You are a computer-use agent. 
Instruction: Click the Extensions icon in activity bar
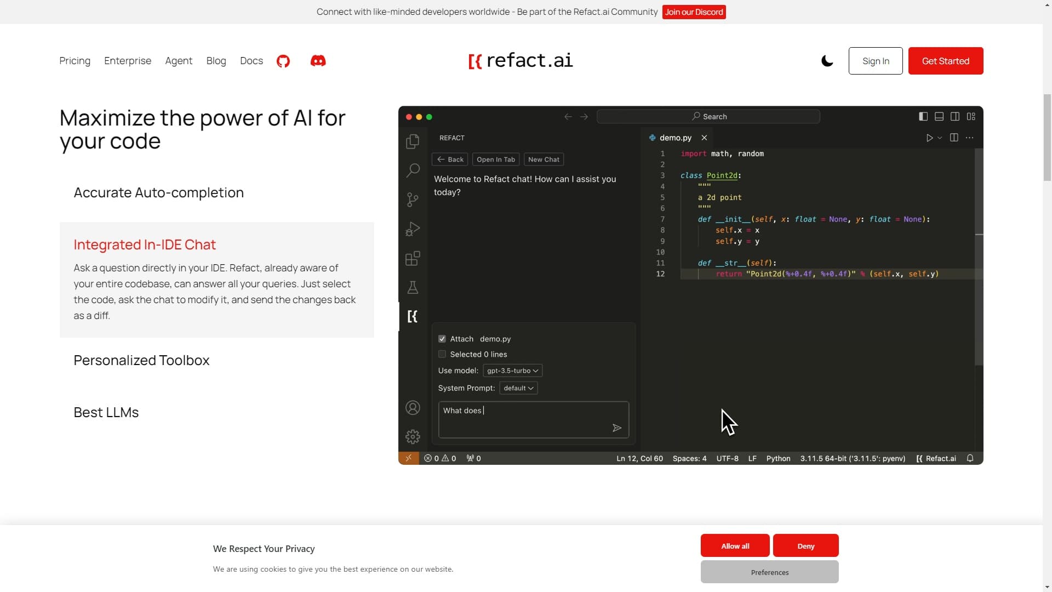point(413,258)
